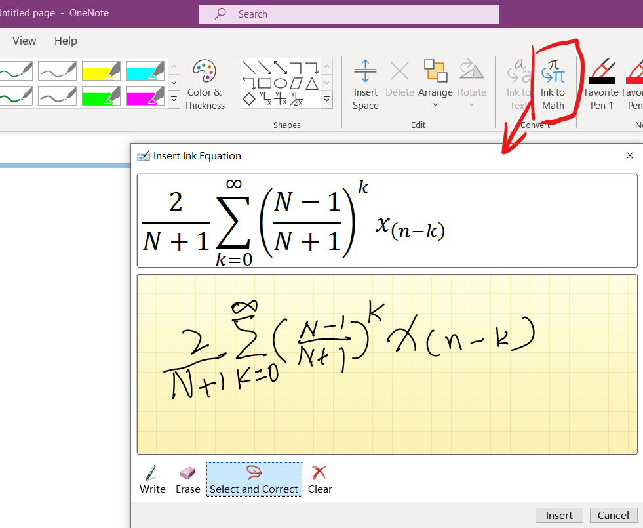Click the Insert Space tool
The image size is (643, 528).
[364, 84]
